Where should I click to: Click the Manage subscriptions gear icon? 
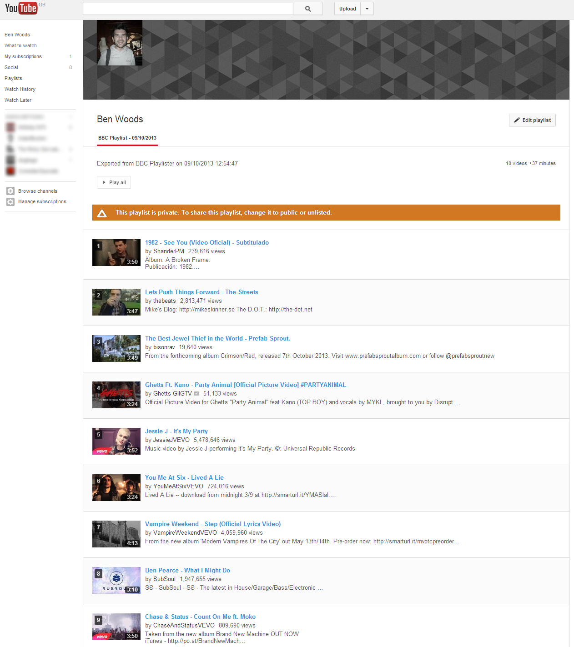10,202
